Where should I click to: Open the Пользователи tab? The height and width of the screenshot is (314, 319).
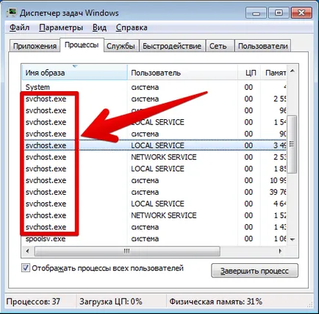[x=262, y=46]
